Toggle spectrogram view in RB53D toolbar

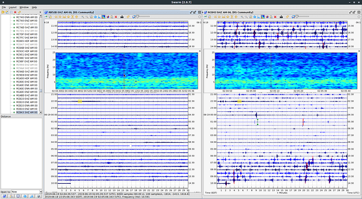103,17
